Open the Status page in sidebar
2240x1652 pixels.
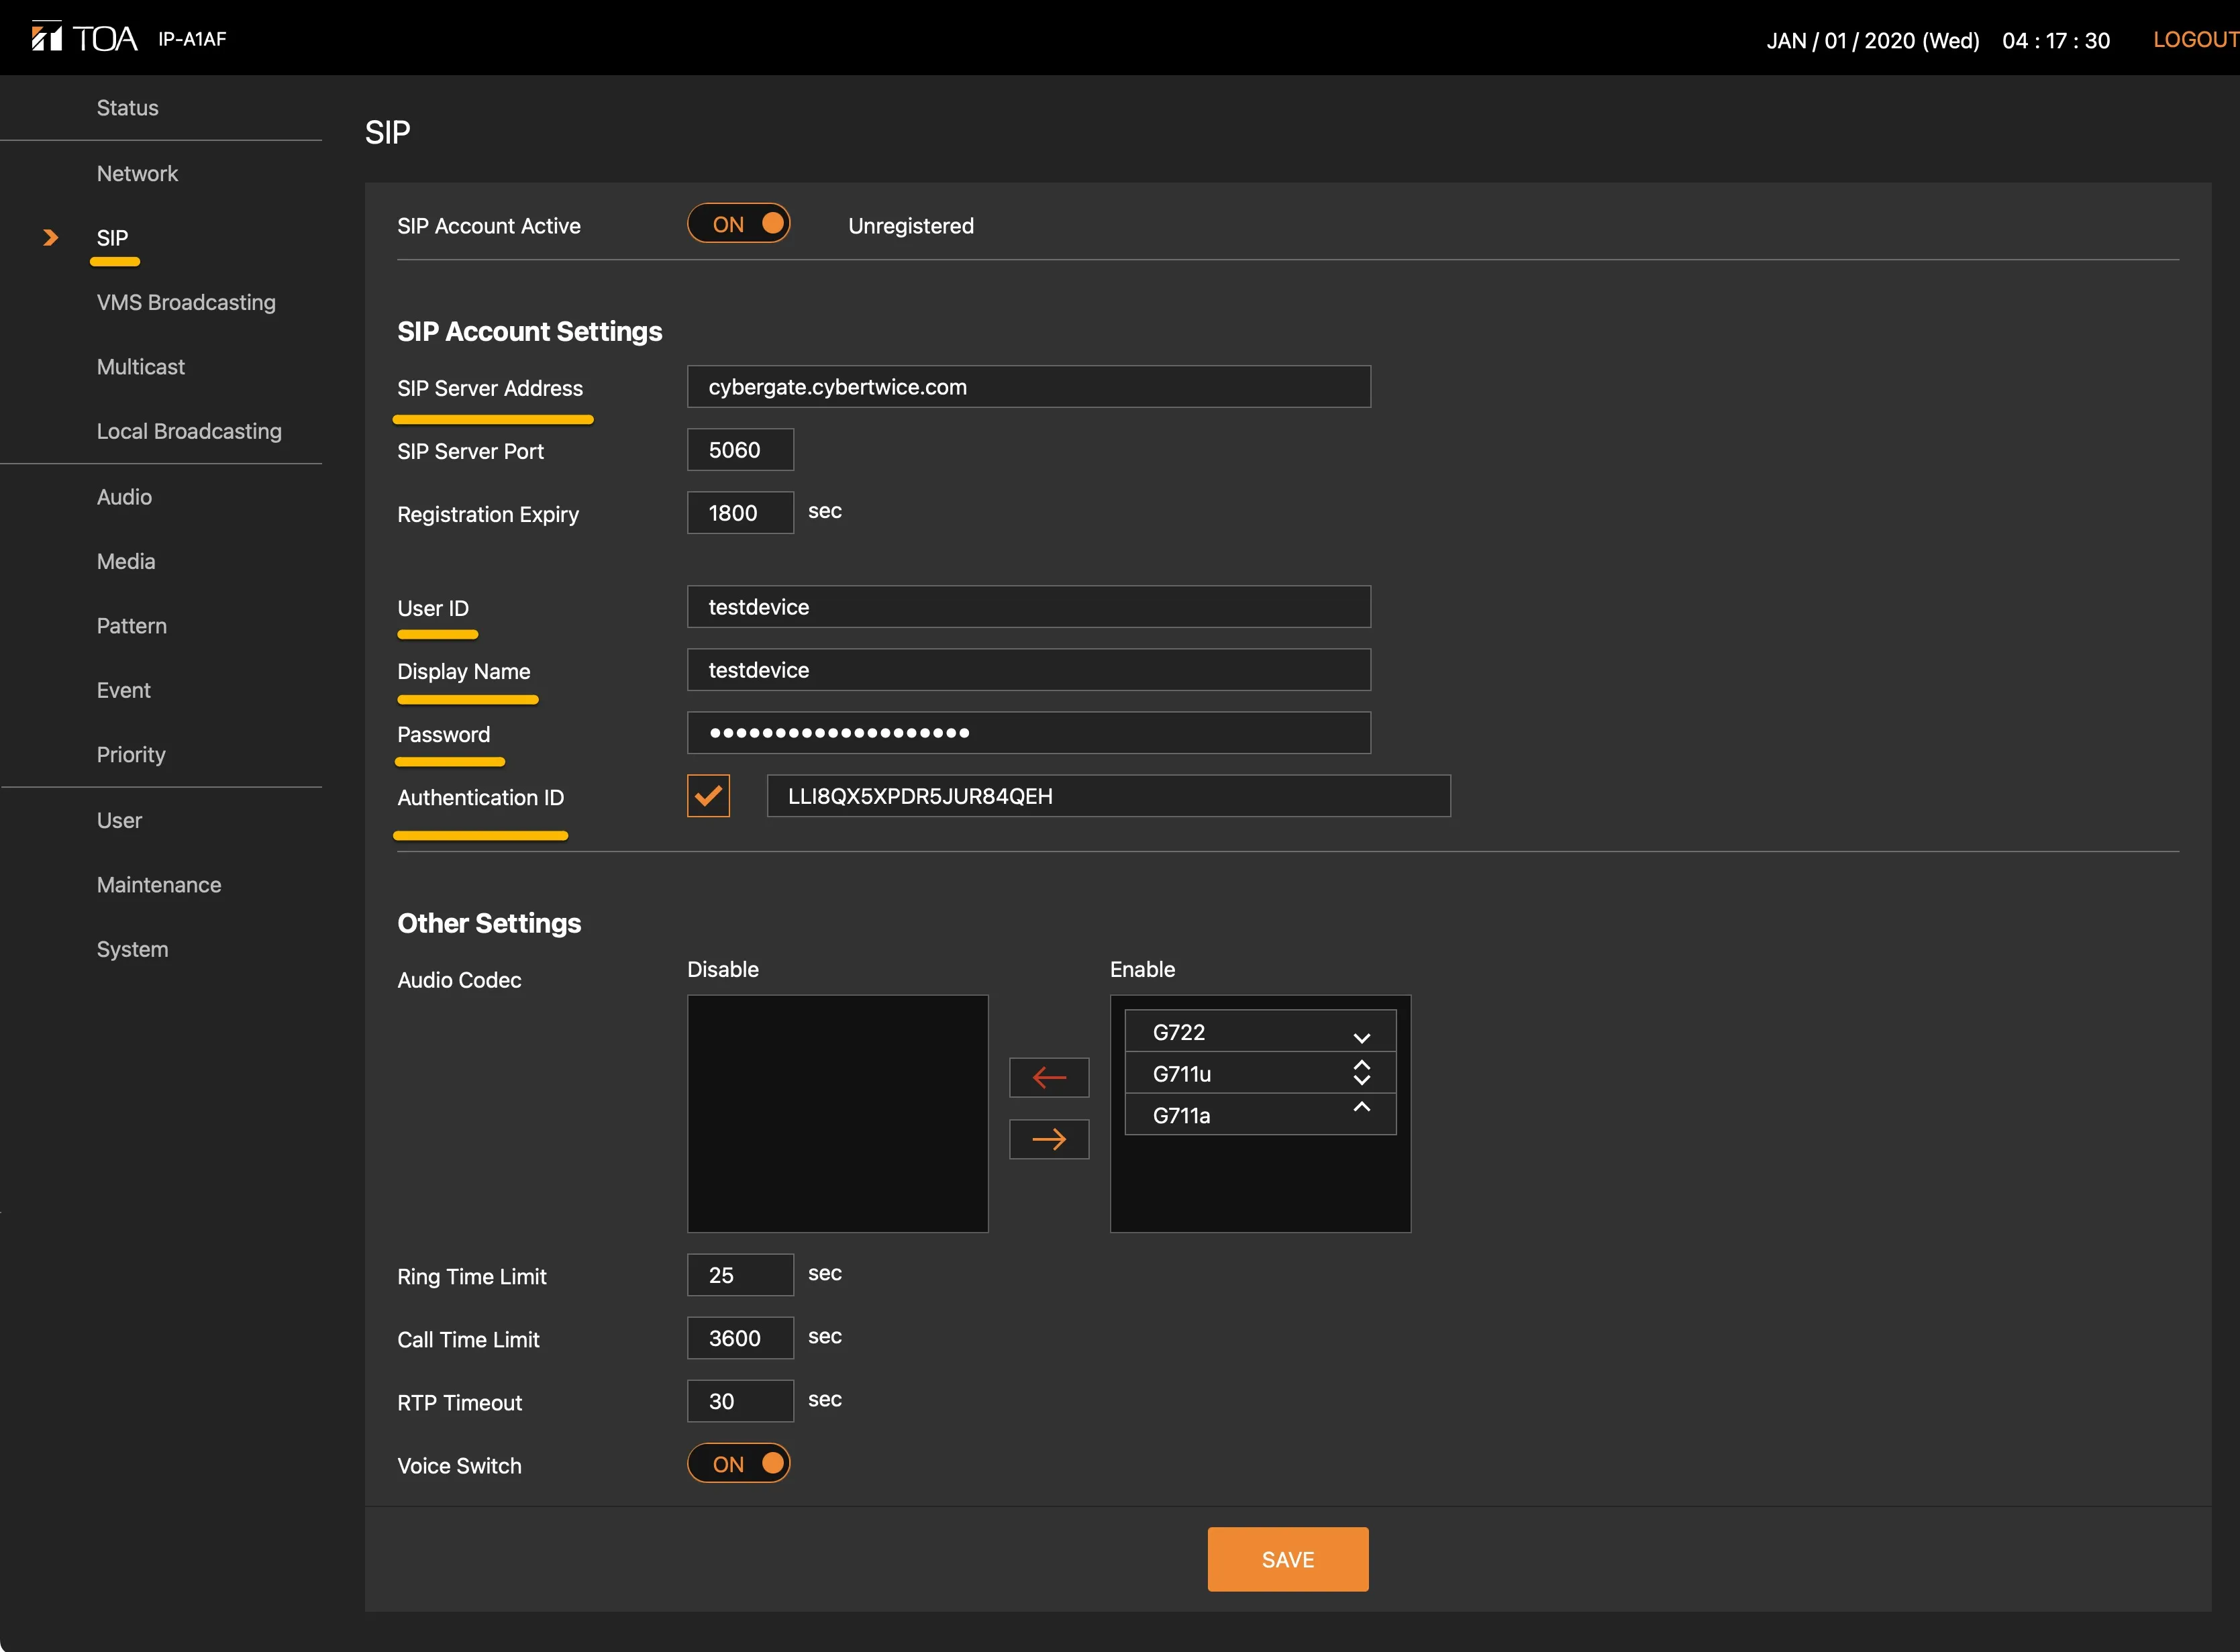128,107
